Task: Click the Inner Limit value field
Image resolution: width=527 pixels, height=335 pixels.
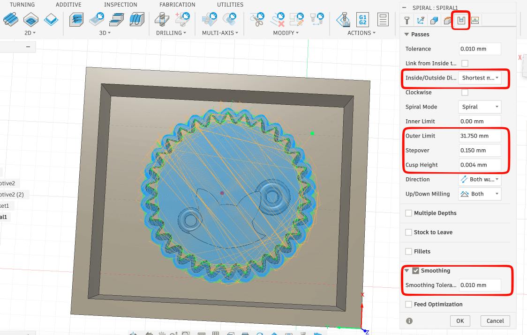Action: [x=480, y=121]
